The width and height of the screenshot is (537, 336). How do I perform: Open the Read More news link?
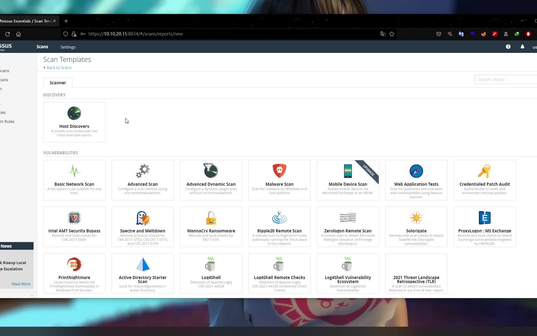coord(21,284)
